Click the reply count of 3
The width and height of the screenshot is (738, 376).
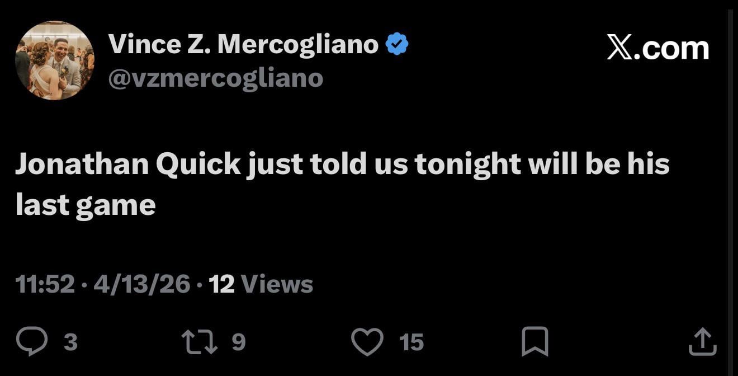coord(70,342)
